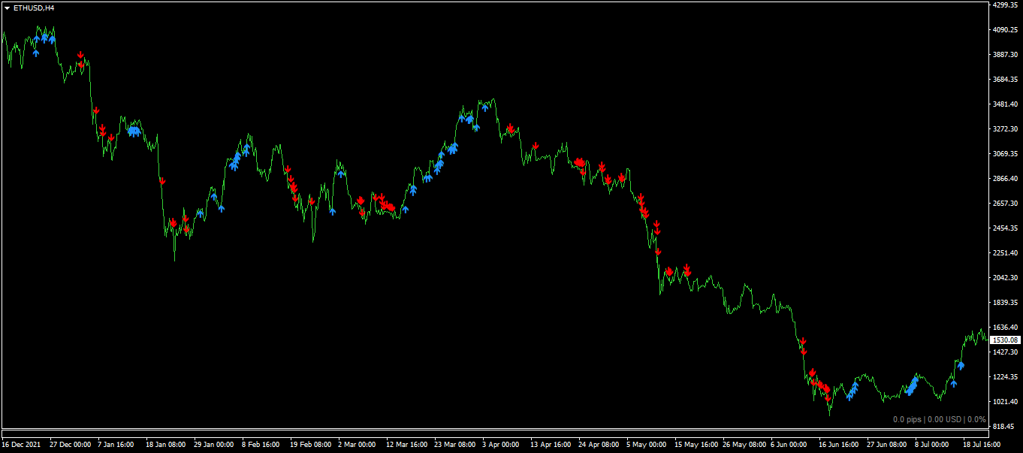Click the 3272.40 price level label
Viewport: 1023px width, 453px height.
coord(1005,129)
